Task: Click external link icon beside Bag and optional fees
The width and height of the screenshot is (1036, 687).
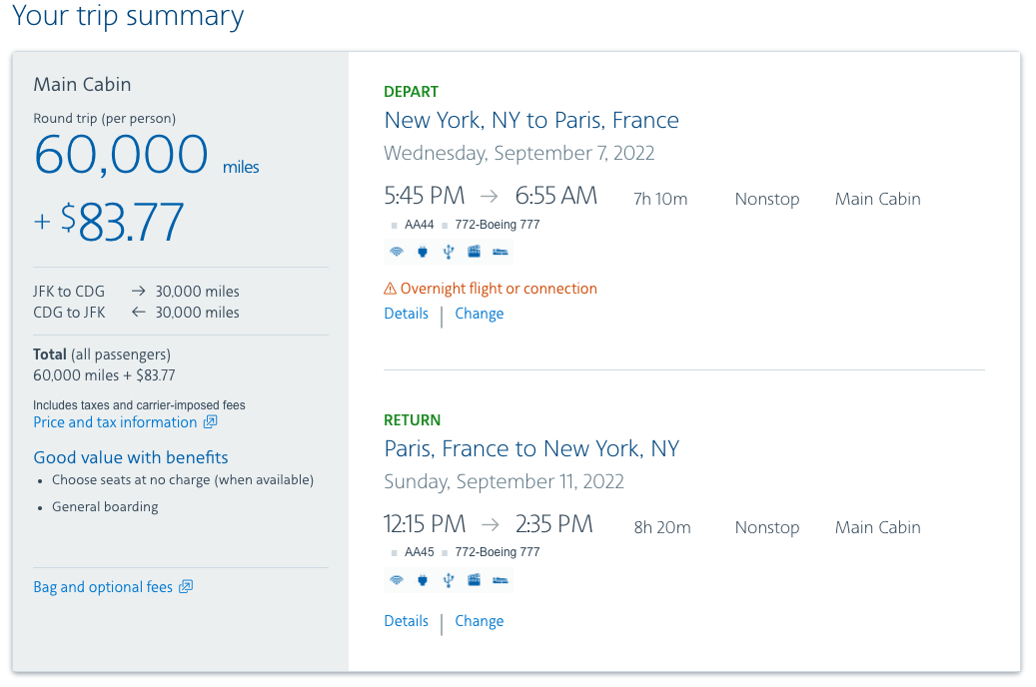Action: (186, 587)
